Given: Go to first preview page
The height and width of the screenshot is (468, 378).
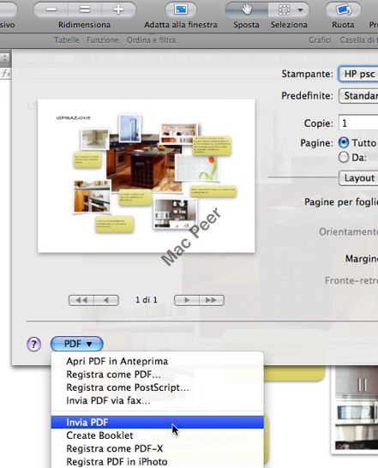Looking at the screenshot, I should [81, 300].
